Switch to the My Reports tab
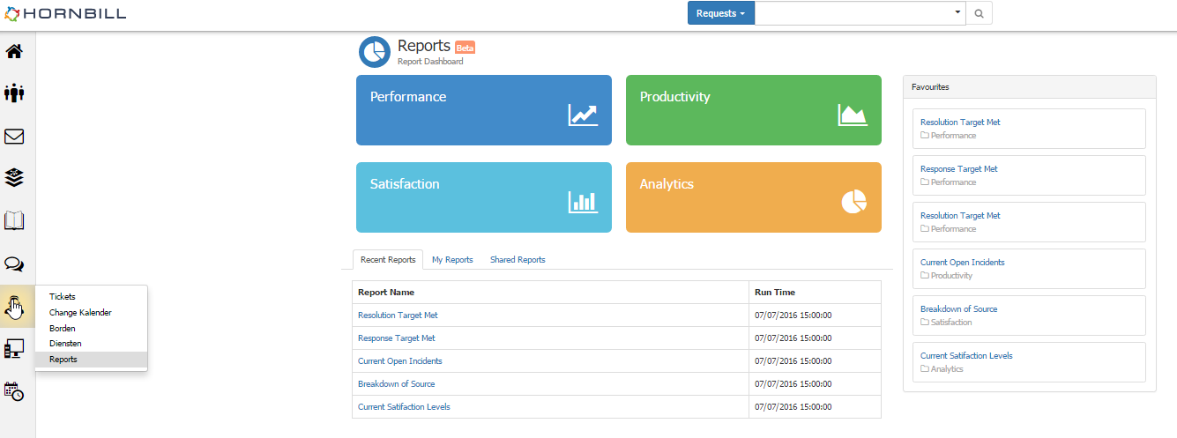 452,260
